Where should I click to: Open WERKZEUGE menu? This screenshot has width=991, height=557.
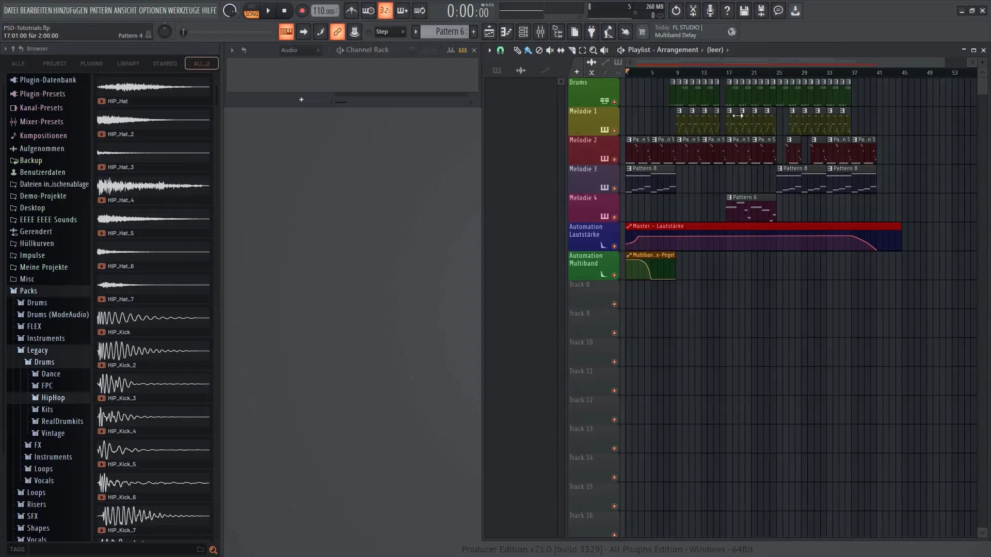[184, 10]
